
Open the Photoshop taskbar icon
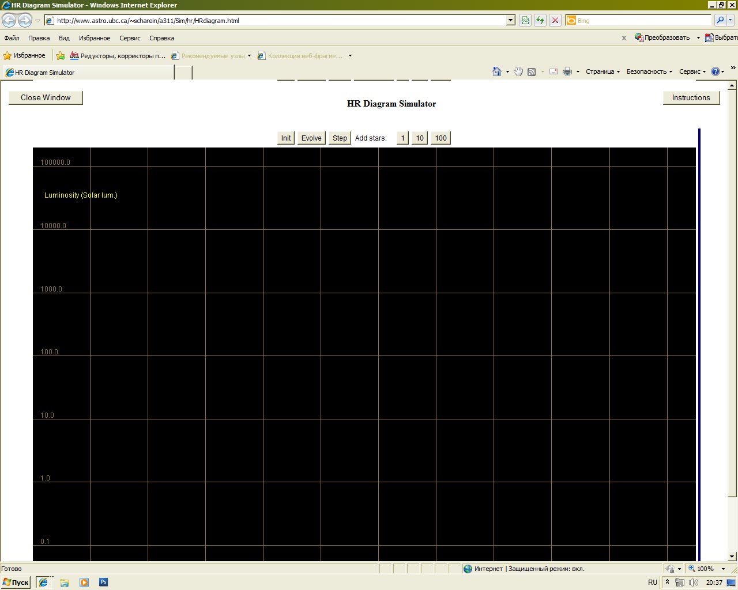(104, 582)
